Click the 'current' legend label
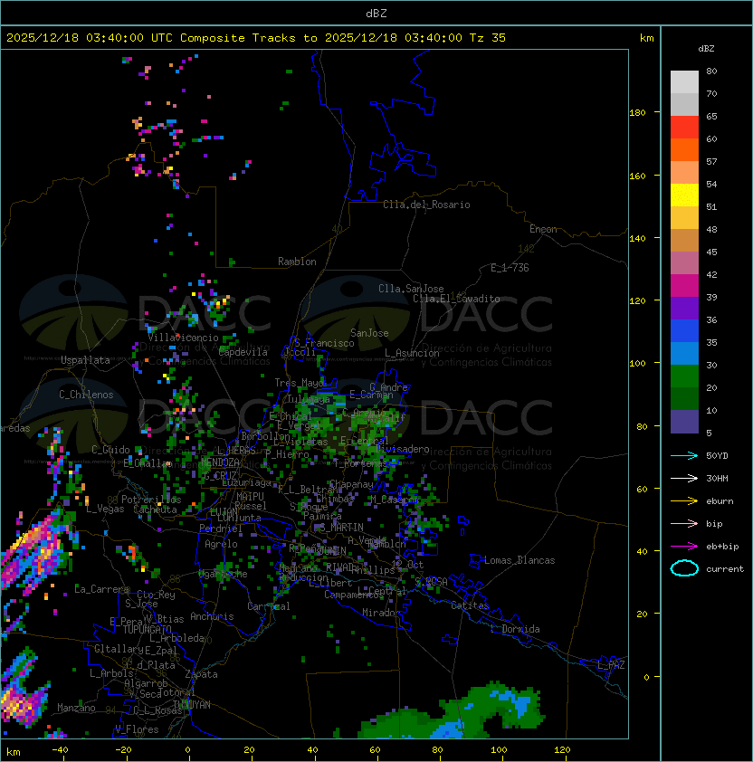The height and width of the screenshot is (762, 753). [x=725, y=569]
